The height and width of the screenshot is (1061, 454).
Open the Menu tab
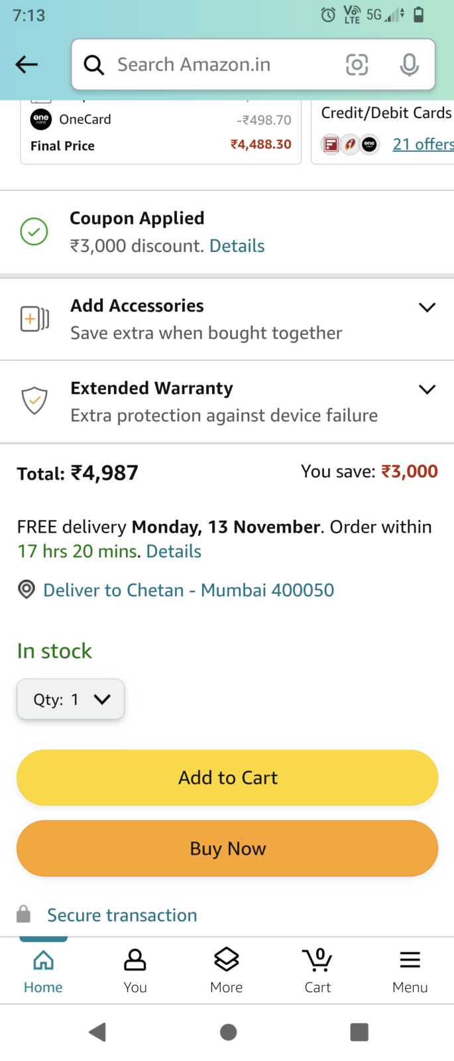tap(410, 970)
